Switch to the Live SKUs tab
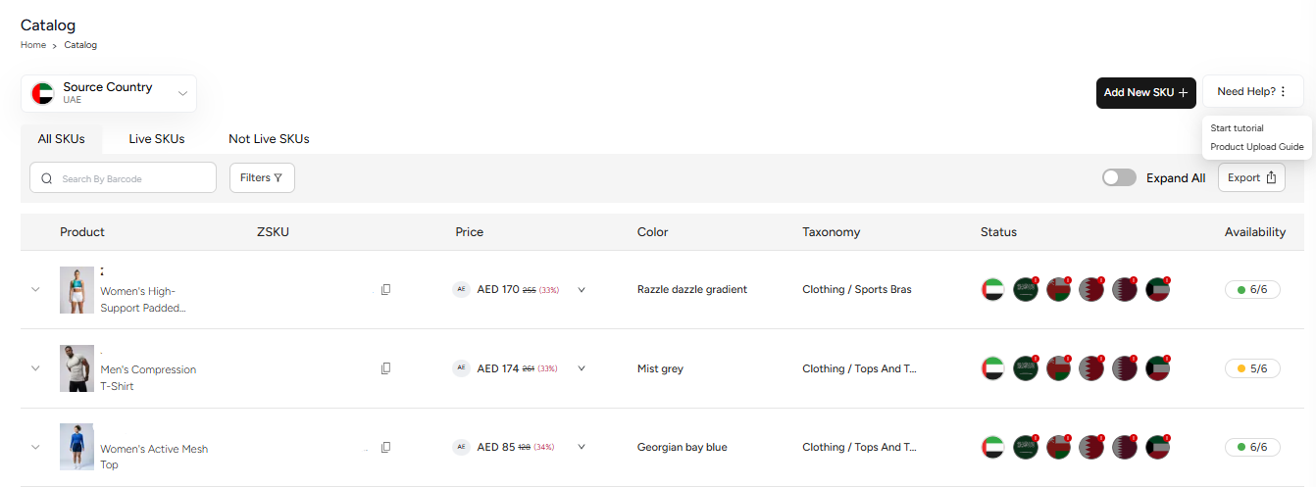The height and width of the screenshot is (487, 1316). pyautogui.click(x=157, y=139)
